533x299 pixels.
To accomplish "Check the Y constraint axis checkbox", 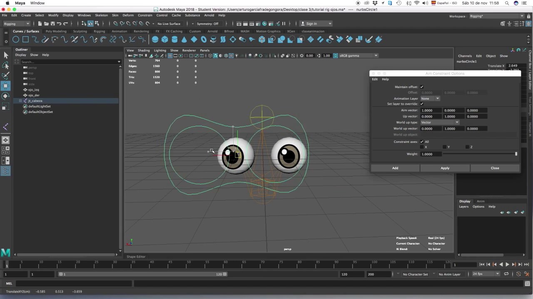I will tap(445, 147).
